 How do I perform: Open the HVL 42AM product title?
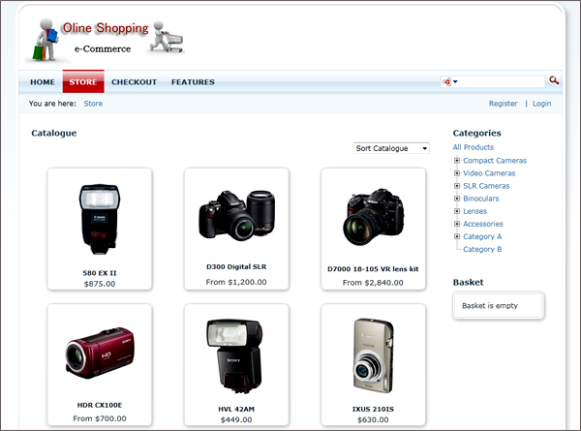pyautogui.click(x=236, y=409)
